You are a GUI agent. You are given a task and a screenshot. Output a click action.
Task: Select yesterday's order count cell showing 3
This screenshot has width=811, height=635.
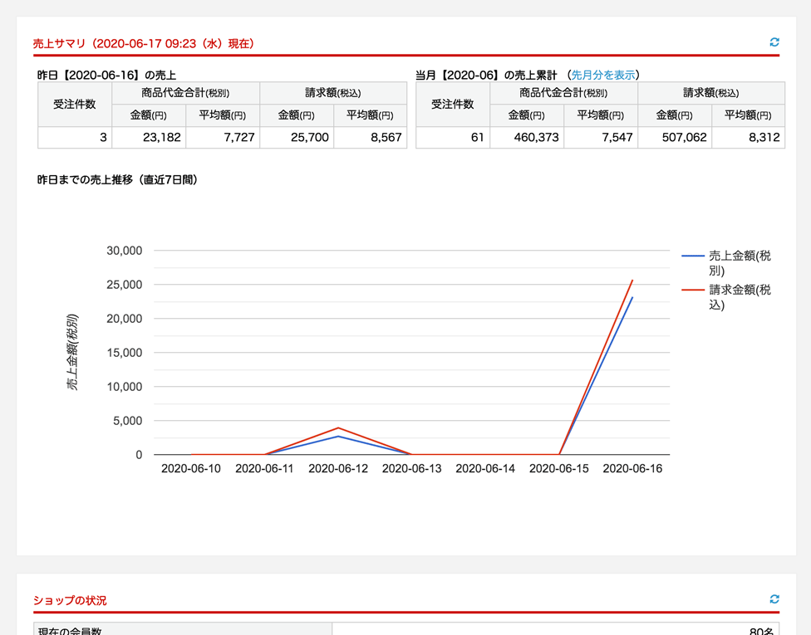[75, 138]
